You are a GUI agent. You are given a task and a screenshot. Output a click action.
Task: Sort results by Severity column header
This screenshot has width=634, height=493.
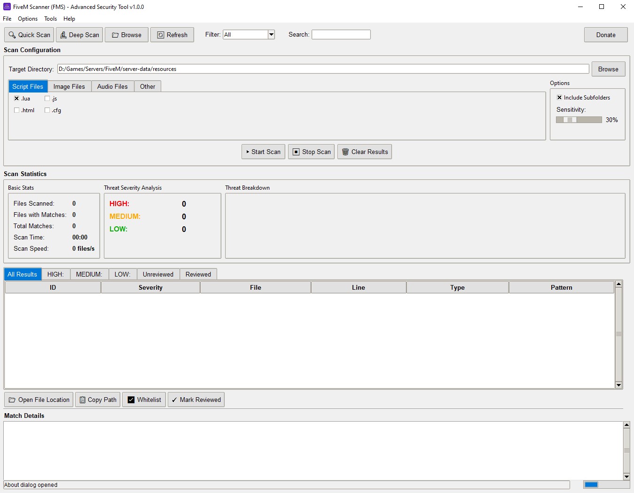tap(150, 287)
